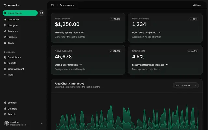
Task: Click the Documents section heading in sidebar
Action: point(9,52)
